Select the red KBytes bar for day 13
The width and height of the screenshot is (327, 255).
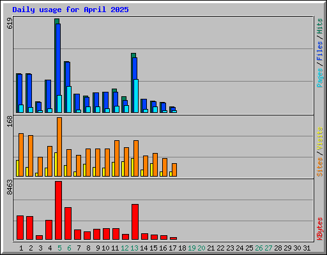[x=135, y=222]
